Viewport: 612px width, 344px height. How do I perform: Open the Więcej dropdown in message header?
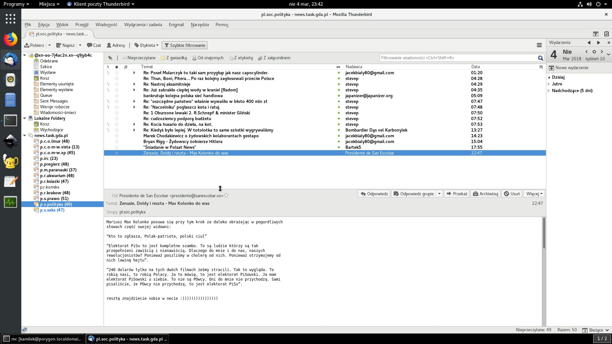(x=534, y=194)
